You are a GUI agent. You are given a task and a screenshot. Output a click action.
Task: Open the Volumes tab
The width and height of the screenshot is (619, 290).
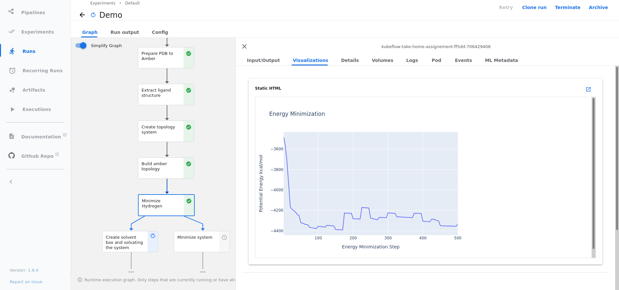click(x=382, y=60)
